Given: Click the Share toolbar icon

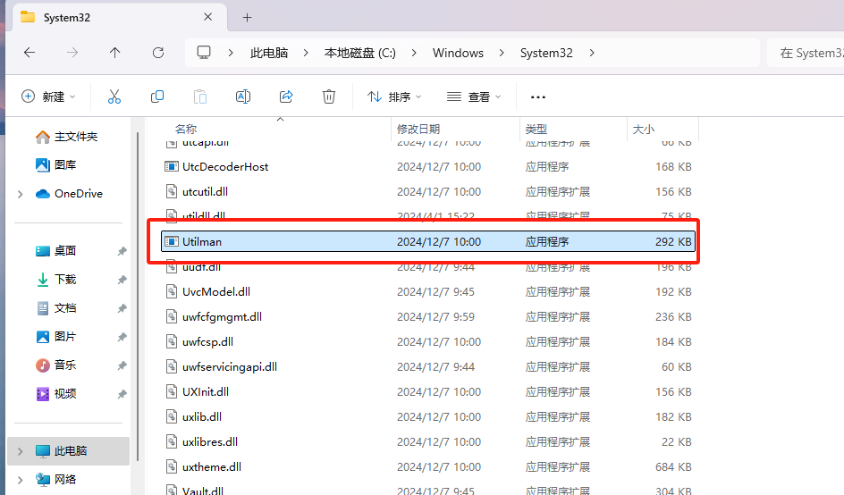Looking at the screenshot, I should click(286, 96).
